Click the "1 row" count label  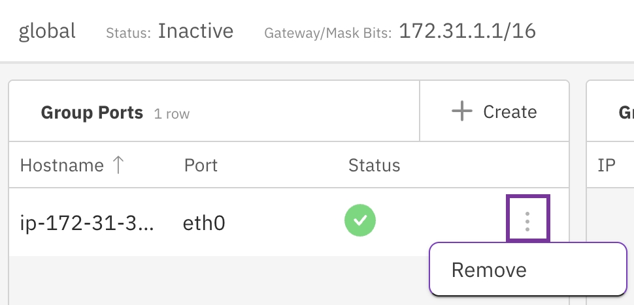coord(172,114)
